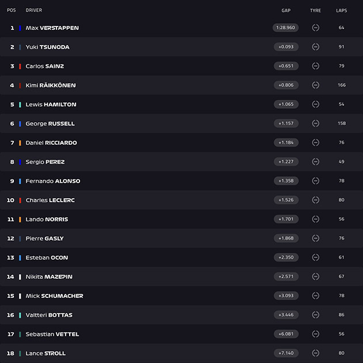Click Valtteri Bottas driver name
Screen dimensions: 363x363
pyautogui.click(x=49, y=315)
